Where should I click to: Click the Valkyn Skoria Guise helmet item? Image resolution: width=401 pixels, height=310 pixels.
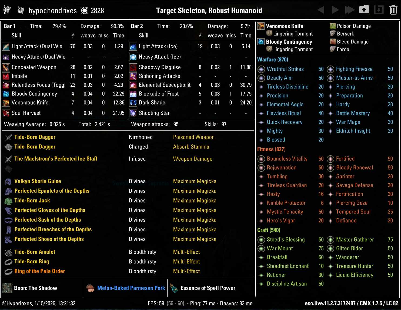point(38,181)
